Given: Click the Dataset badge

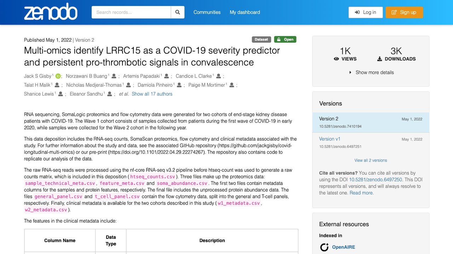Looking at the screenshot, I should [262, 40].
